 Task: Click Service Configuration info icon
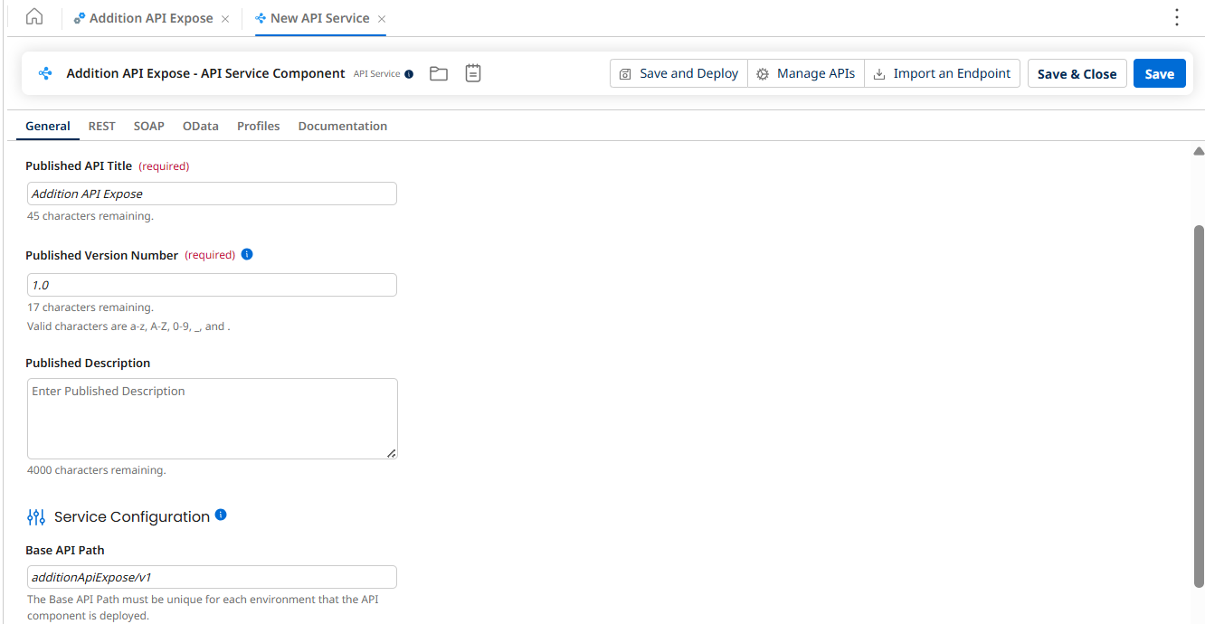pos(221,515)
